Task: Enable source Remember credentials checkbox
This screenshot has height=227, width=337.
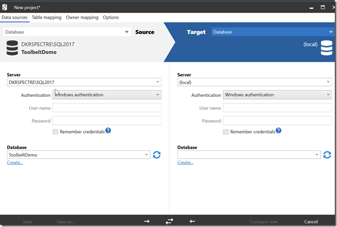Action: point(56,132)
